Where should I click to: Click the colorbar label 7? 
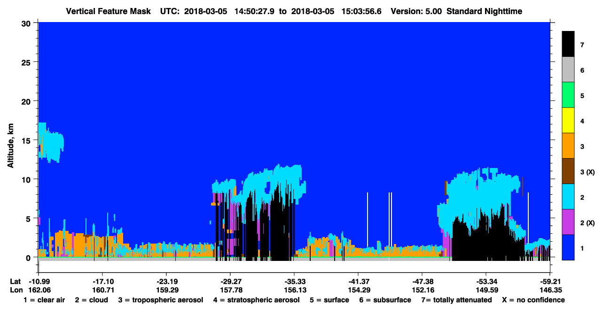point(582,45)
